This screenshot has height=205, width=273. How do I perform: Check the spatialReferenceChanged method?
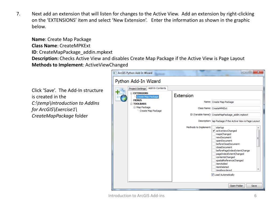point(214,160)
